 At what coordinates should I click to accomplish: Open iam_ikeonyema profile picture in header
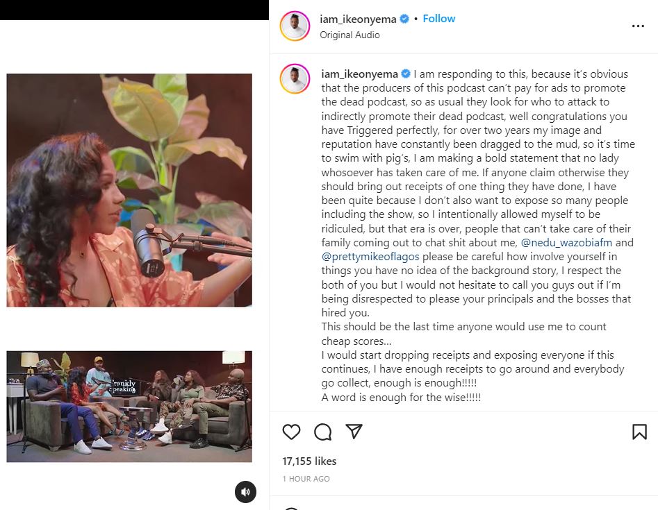[x=295, y=26]
